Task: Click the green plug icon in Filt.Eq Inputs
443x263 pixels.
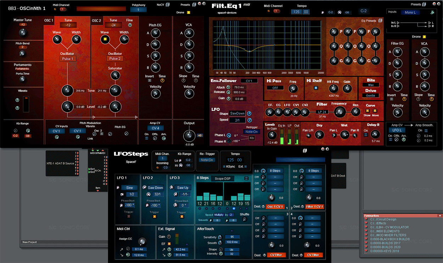Action: (x=432, y=12)
